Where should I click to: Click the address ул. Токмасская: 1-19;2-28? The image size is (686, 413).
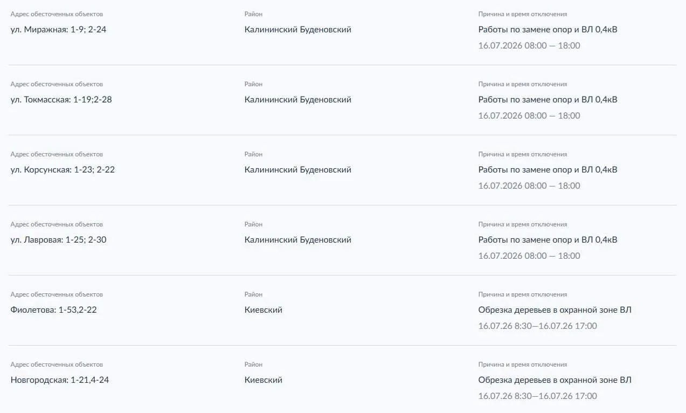pyautogui.click(x=61, y=100)
